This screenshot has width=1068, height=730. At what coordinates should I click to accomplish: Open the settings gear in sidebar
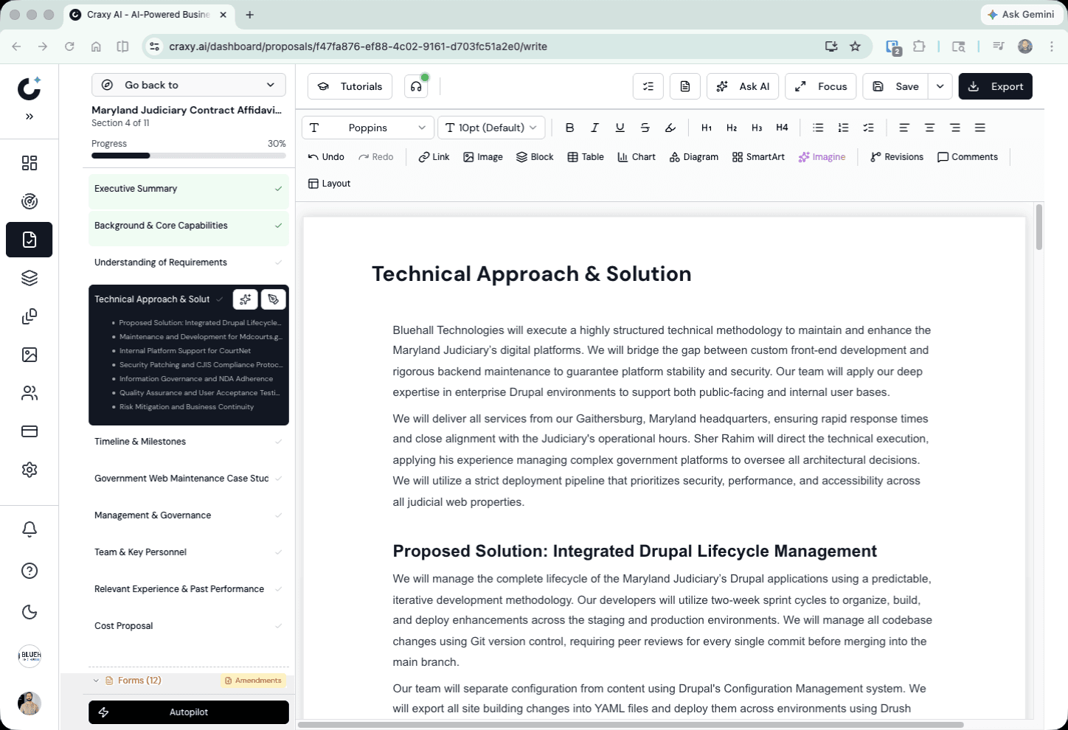[x=30, y=470]
